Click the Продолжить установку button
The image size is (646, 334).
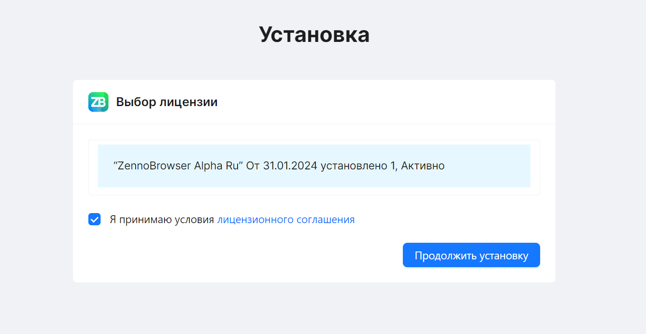471,255
